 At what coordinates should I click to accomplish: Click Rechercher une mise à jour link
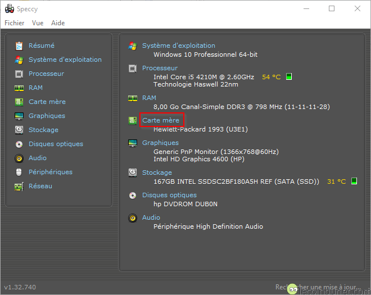pos(318,287)
